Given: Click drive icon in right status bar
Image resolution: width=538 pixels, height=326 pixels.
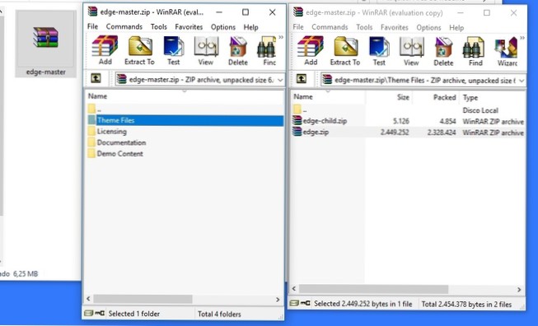Looking at the screenshot, I should 294,304.
